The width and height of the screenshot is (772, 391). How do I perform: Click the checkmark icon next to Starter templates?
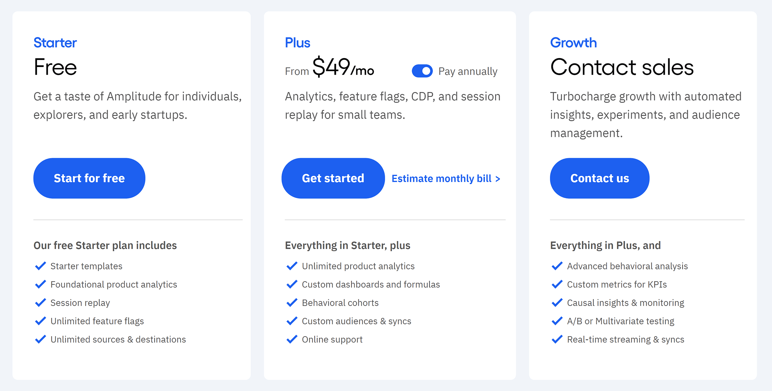tap(40, 266)
